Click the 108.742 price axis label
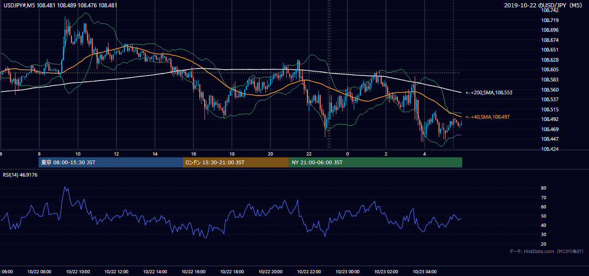The width and height of the screenshot is (589, 276). pyautogui.click(x=550, y=11)
